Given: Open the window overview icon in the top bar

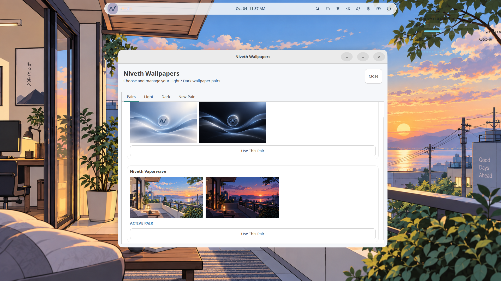Looking at the screenshot, I should 328,9.
